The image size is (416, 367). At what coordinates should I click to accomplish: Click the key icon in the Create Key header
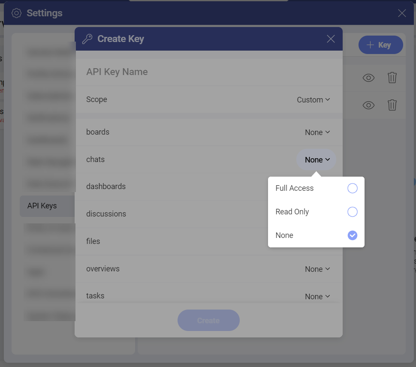tap(87, 39)
